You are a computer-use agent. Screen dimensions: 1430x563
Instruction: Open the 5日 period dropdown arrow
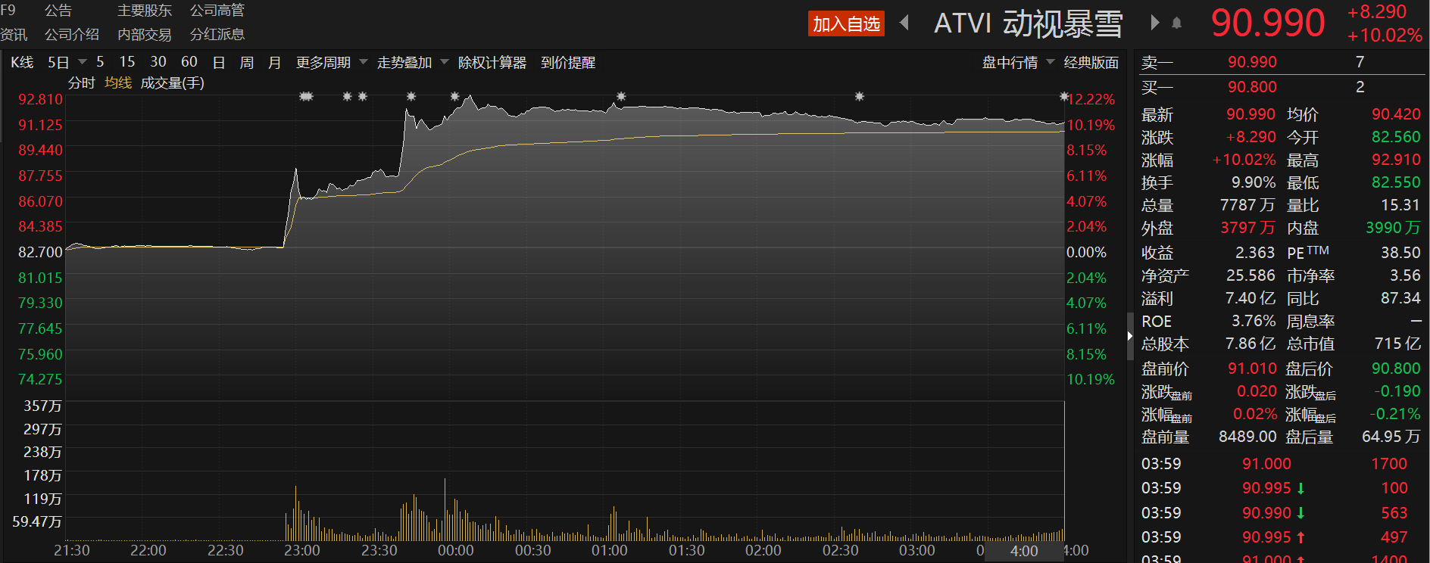tap(83, 62)
